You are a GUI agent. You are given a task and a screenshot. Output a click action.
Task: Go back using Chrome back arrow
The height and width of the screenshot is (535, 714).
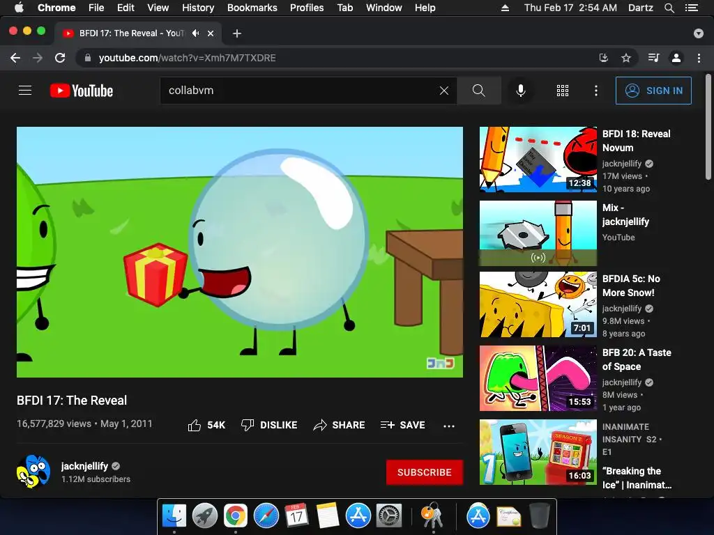tap(15, 58)
